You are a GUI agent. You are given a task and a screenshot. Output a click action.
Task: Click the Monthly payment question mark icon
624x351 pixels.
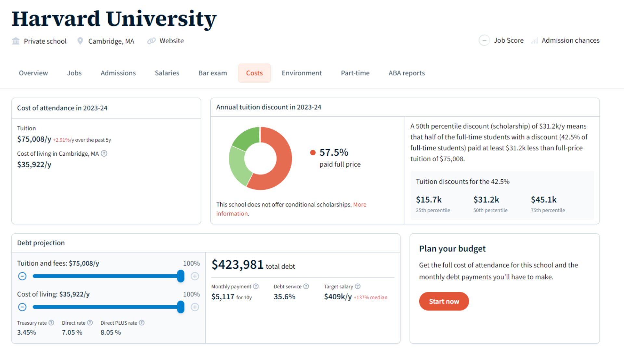point(256,286)
